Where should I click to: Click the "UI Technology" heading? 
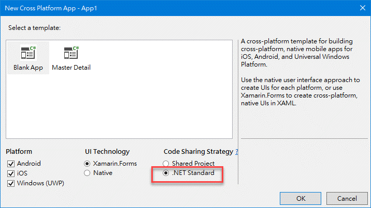(x=107, y=151)
